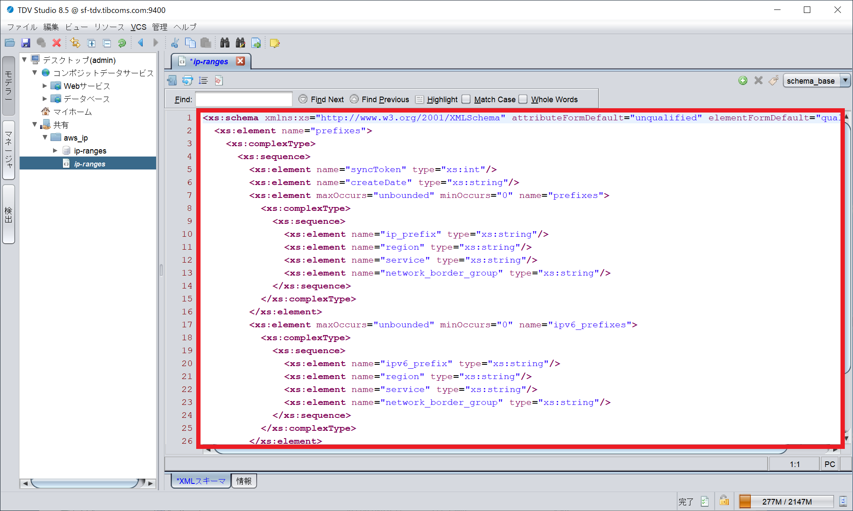Click the 277M / 2147M memory bar
The width and height of the screenshot is (853, 511).
pos(787,502)
